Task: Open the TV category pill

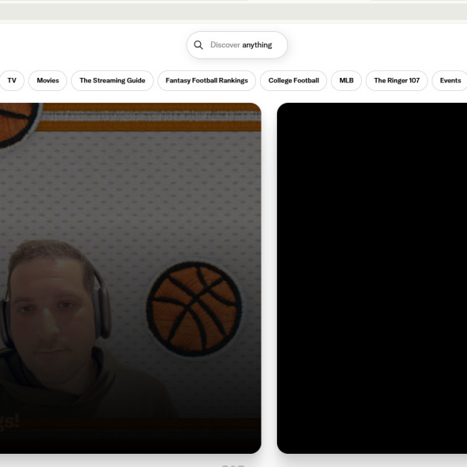Action: (x=12, y=80)
